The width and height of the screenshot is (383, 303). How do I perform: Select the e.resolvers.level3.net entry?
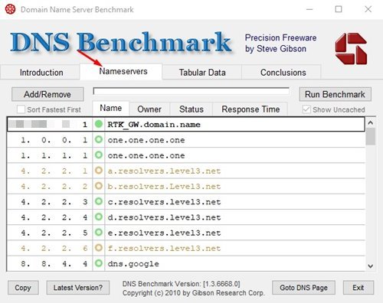click(x=186, y=233)
